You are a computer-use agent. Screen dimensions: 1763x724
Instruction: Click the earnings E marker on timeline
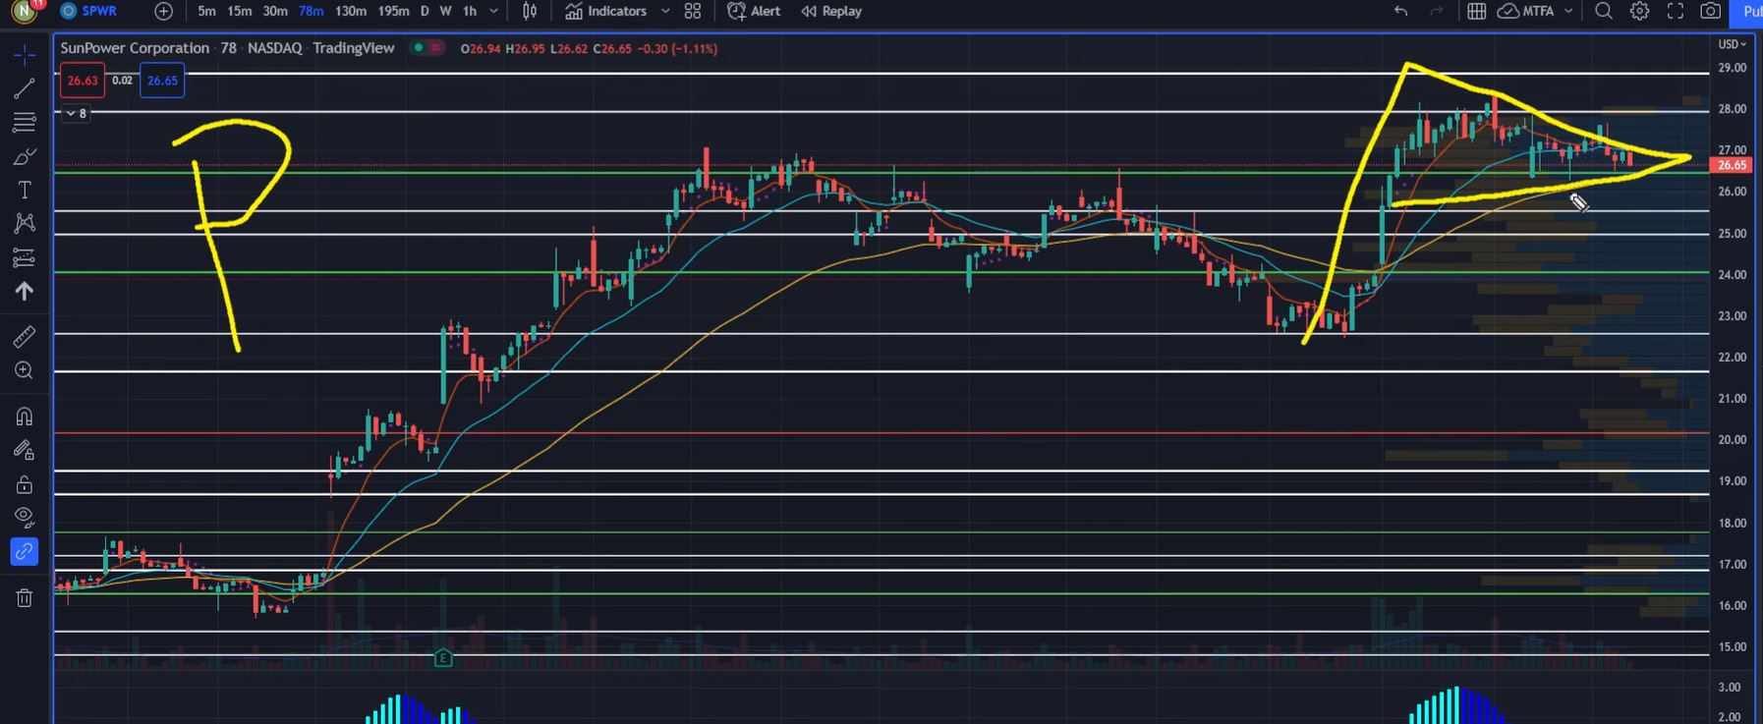click(443, 658)
